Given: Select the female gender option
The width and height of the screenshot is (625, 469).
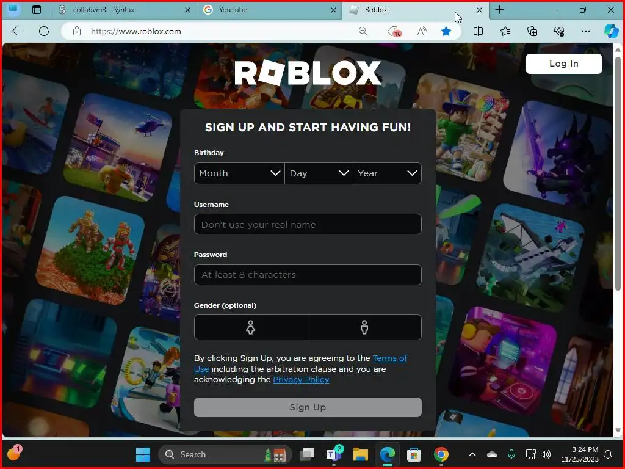Looking at the screenshot, I should coord(251,327).
